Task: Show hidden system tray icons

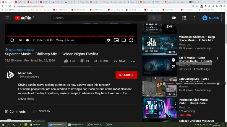Action: (195, 125)
